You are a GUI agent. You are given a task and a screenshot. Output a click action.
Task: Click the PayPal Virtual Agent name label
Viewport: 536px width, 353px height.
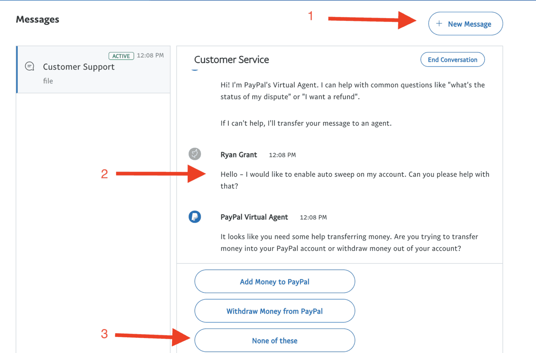pos(254,217)
